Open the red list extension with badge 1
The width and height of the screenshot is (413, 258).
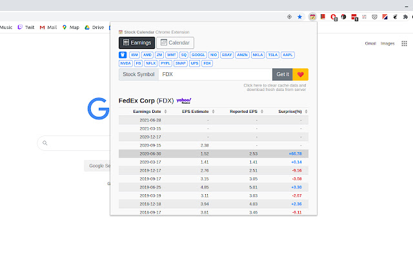pos(354,17)
